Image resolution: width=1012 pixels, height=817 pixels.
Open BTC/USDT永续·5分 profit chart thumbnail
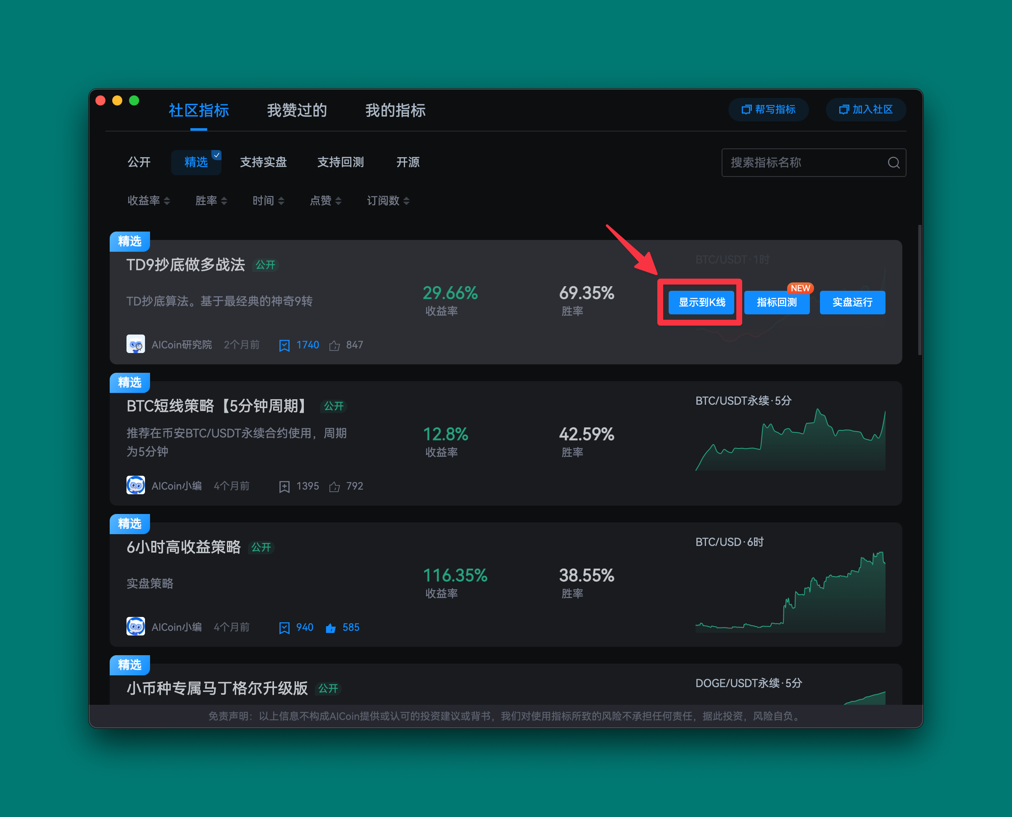790,440
